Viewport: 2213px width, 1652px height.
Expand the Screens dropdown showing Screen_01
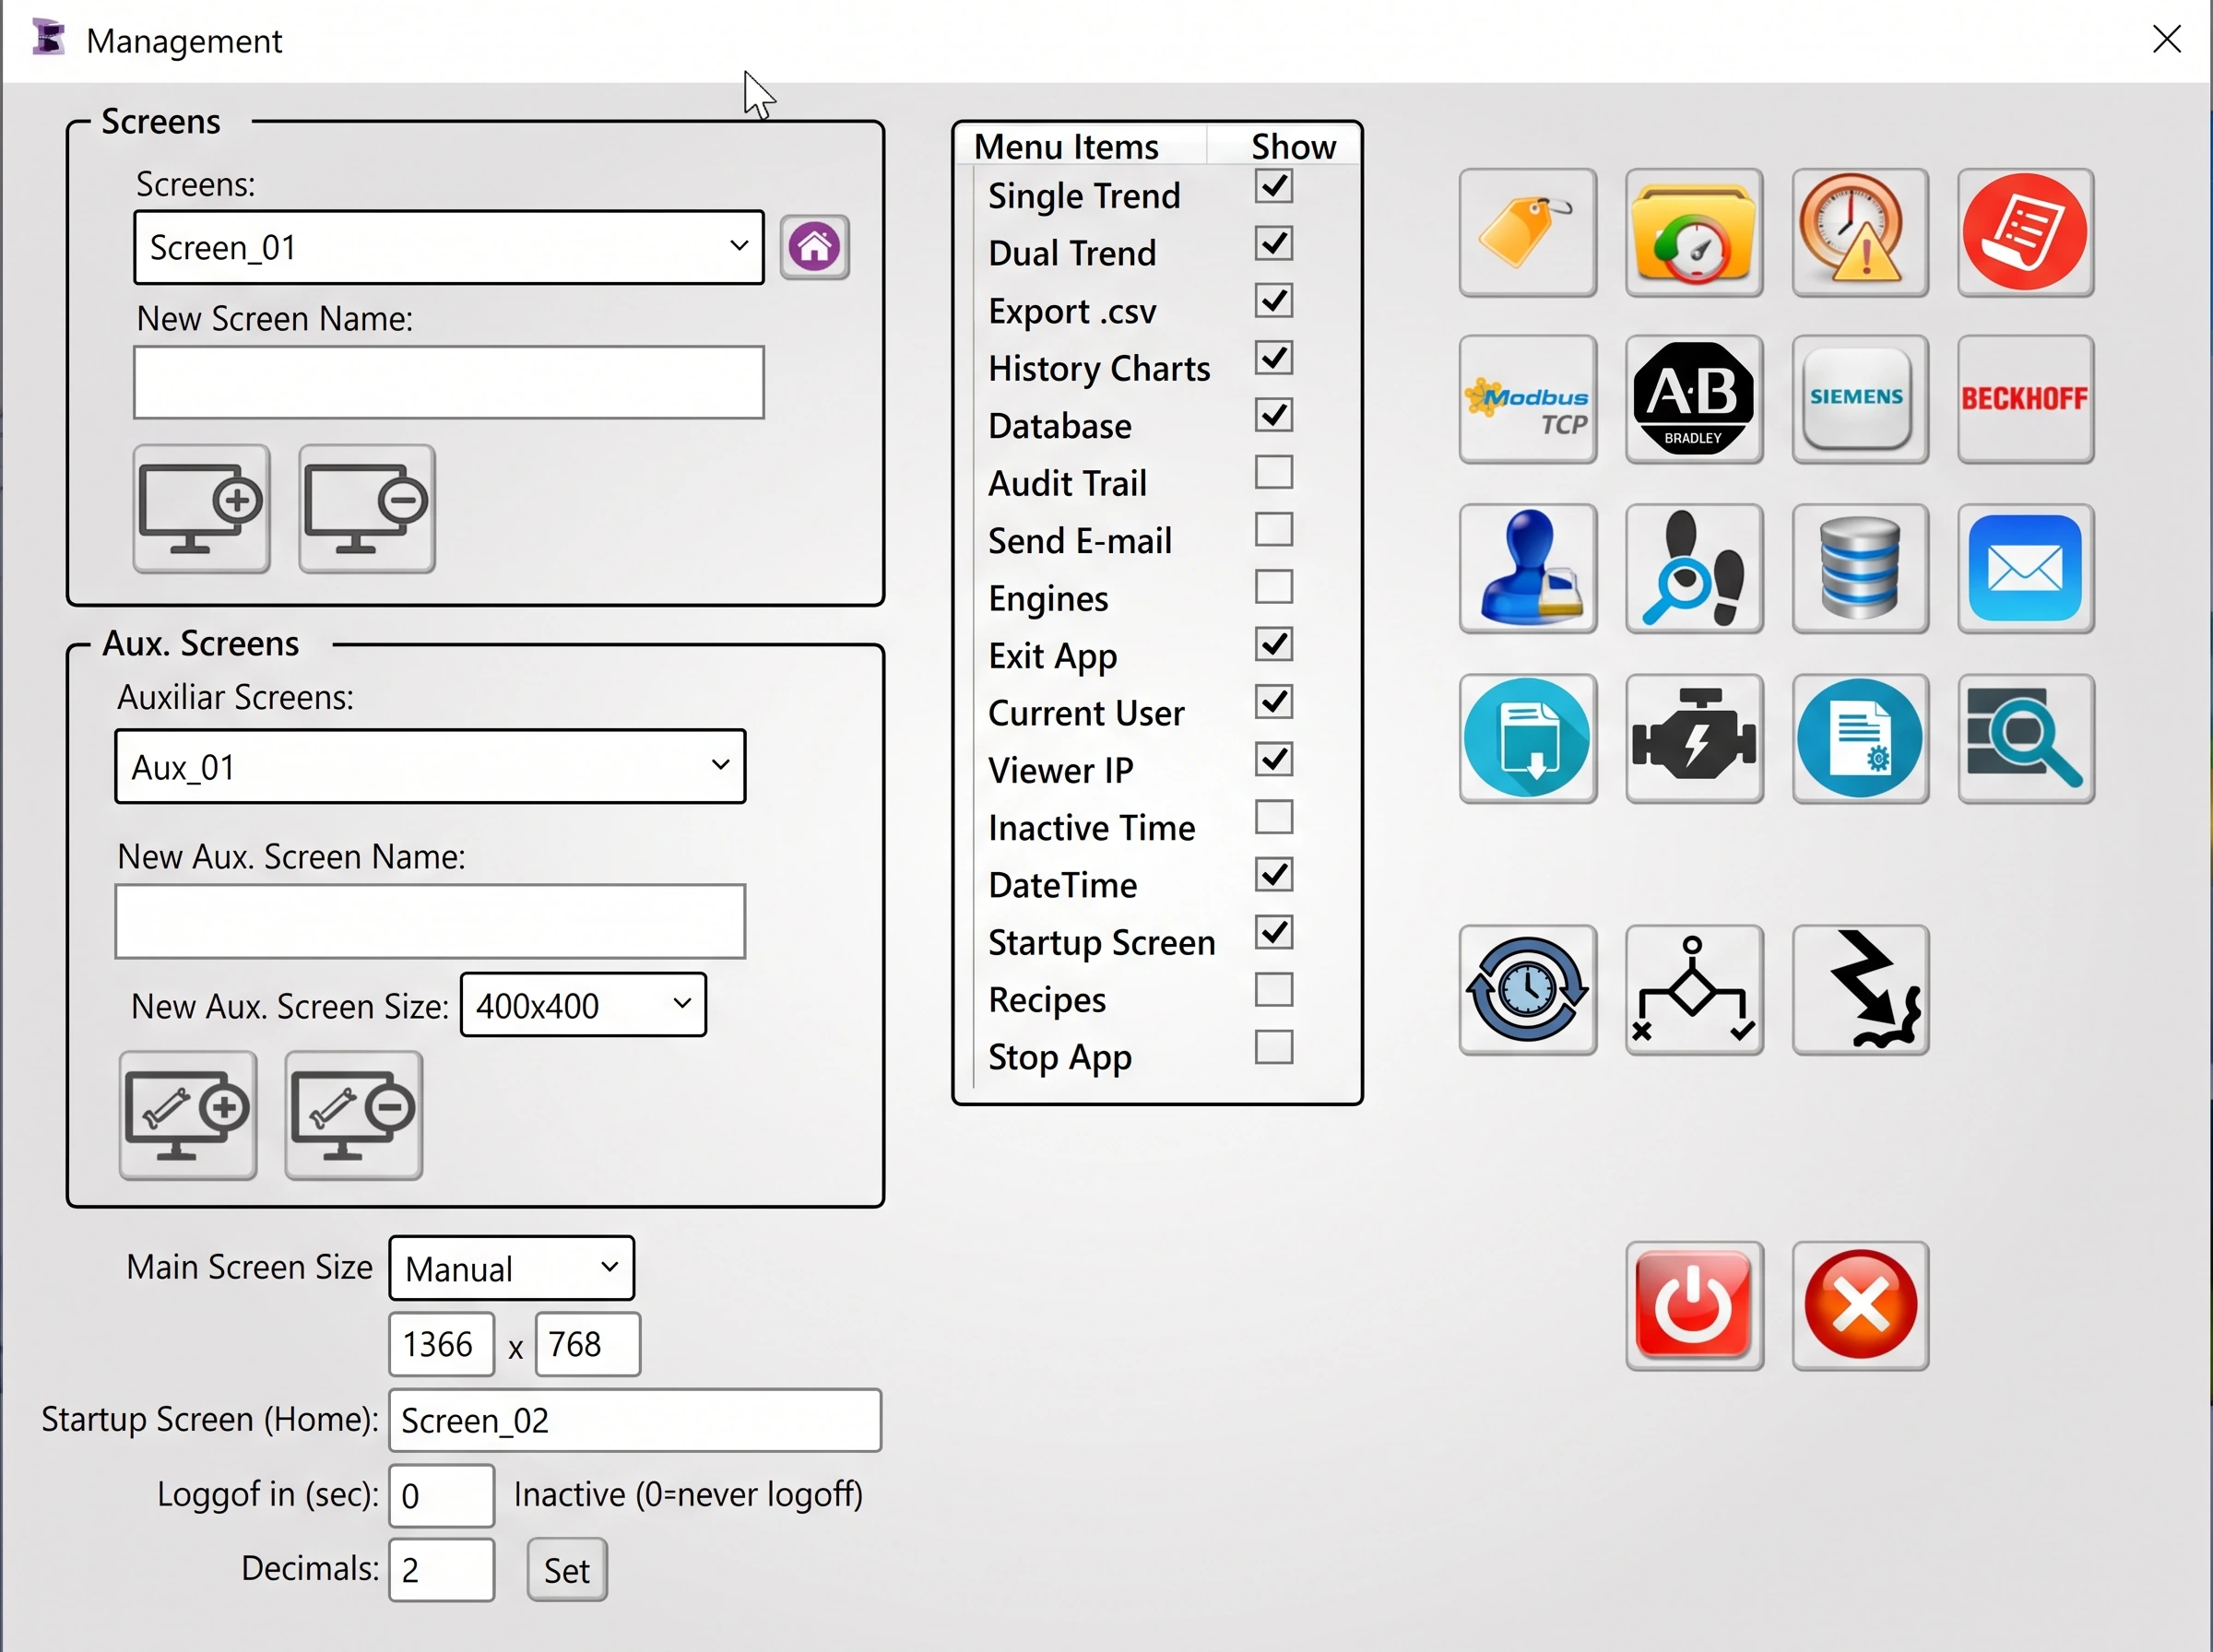(x=449, y=247)
